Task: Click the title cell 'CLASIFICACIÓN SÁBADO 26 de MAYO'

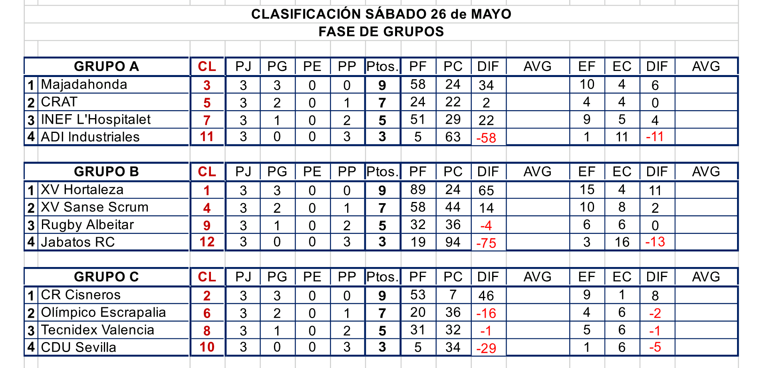Action: [x=381, y=14]
